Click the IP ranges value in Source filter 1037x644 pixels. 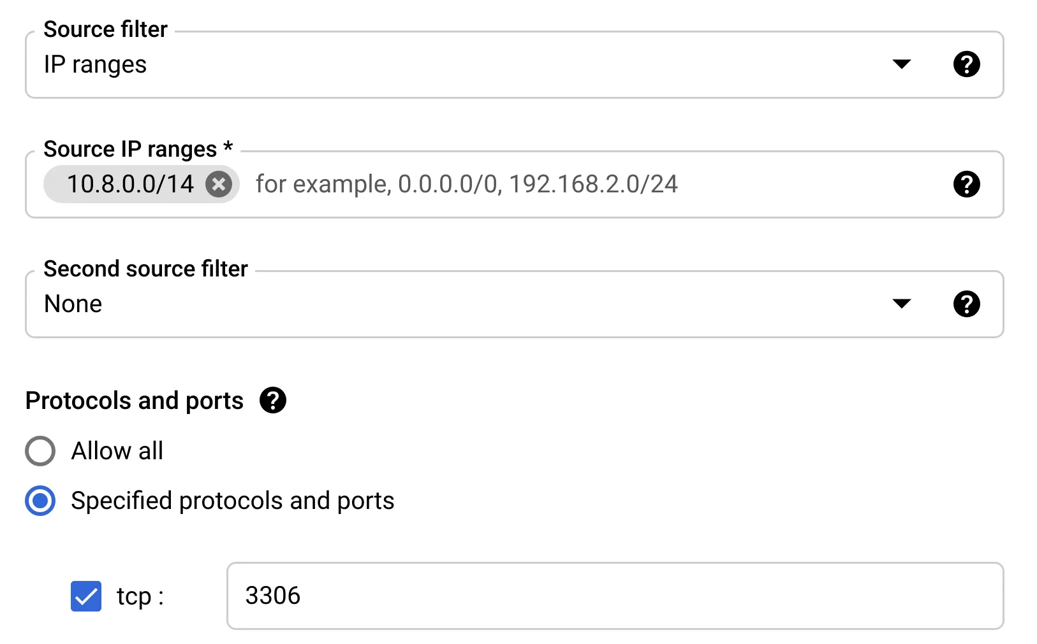[x=96, y=65]
